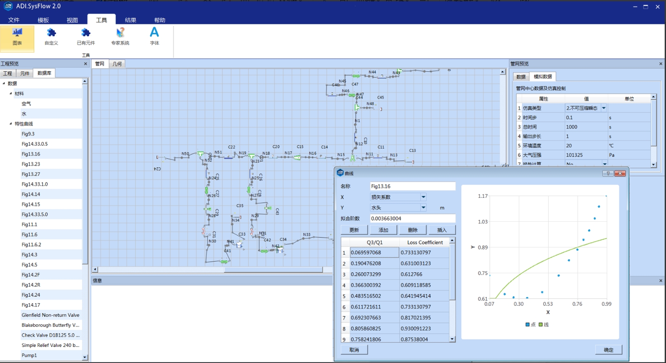This screenshot has height=363, width=666.
Task: Open the Y axis 水头 dropdown
Action: click(x=423, y=208)
